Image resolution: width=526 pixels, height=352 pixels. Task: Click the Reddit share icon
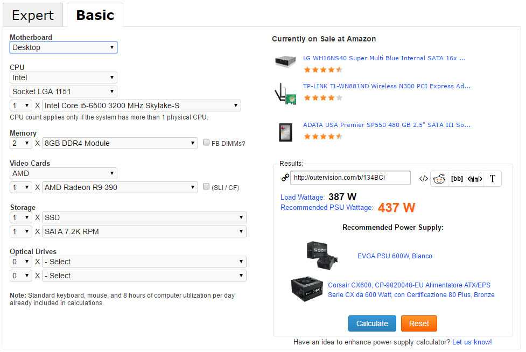coord(439,179)
